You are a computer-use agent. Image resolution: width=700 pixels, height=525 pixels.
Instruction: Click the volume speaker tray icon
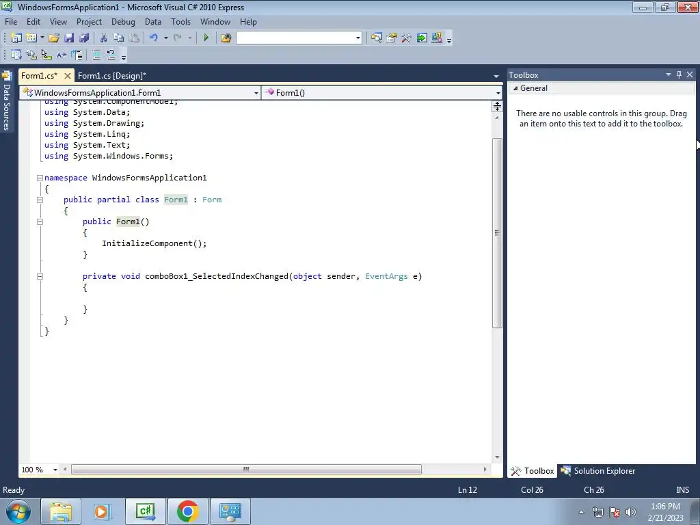click(x=630, y=511)
